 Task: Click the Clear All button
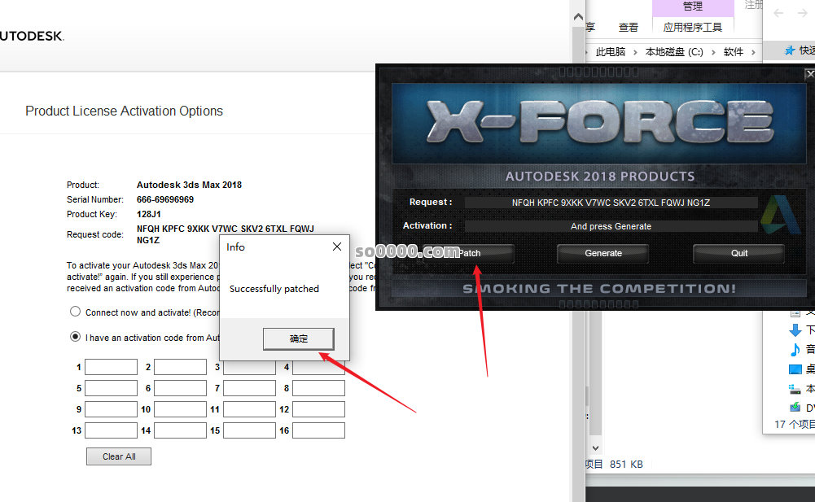[x=119, y=456]
